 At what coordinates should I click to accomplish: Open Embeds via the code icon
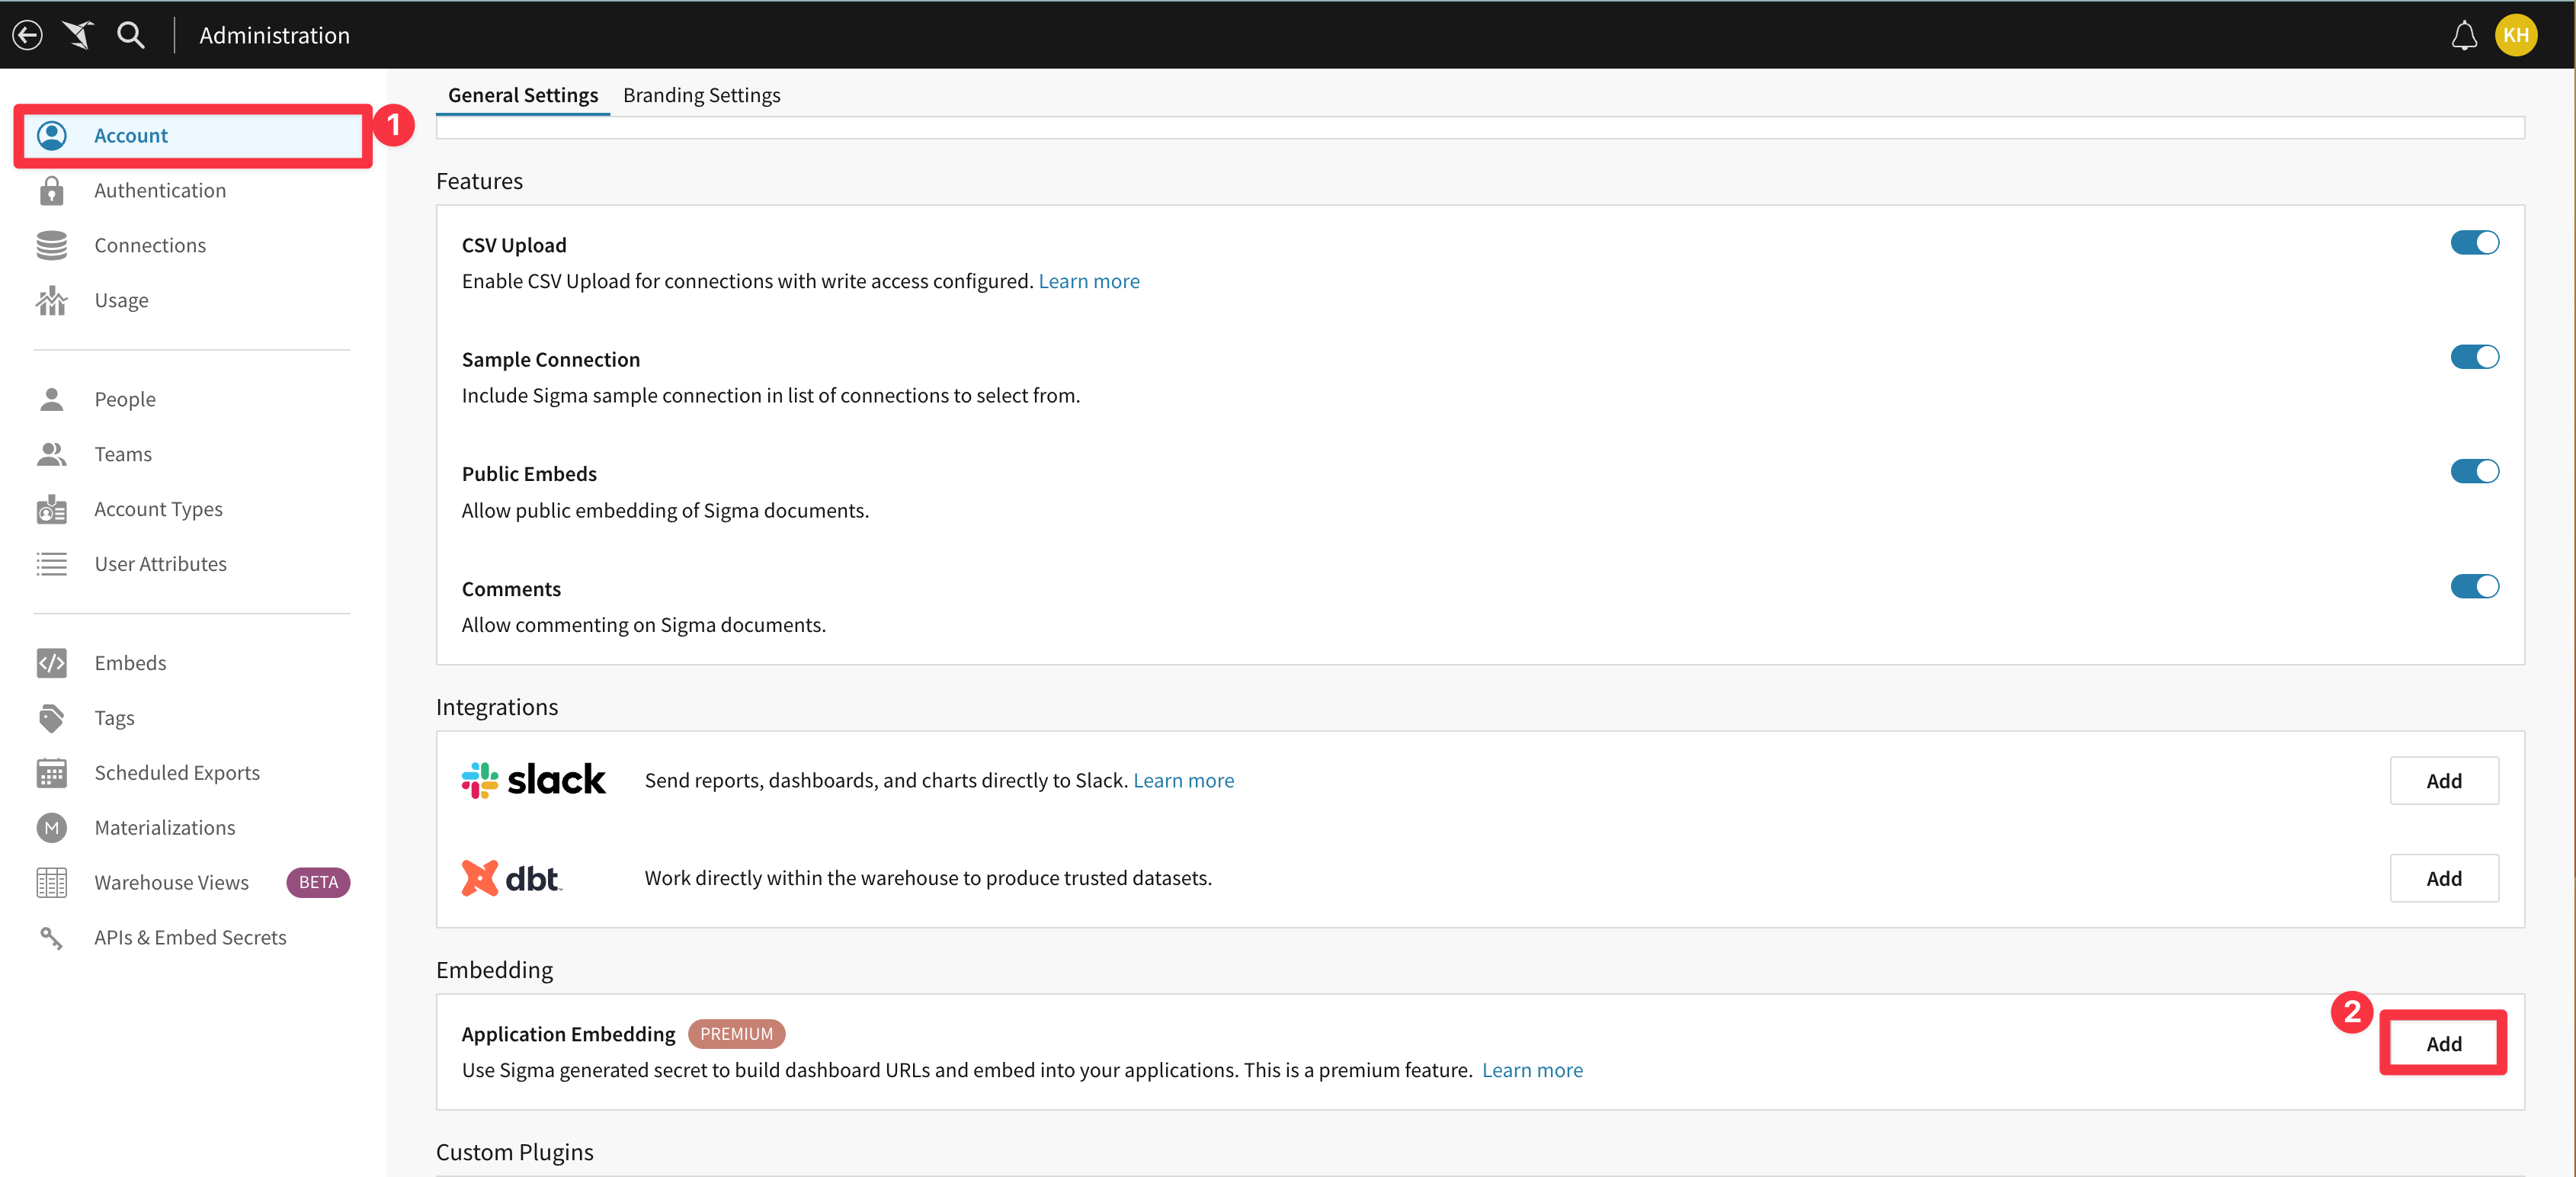[51, 662]
